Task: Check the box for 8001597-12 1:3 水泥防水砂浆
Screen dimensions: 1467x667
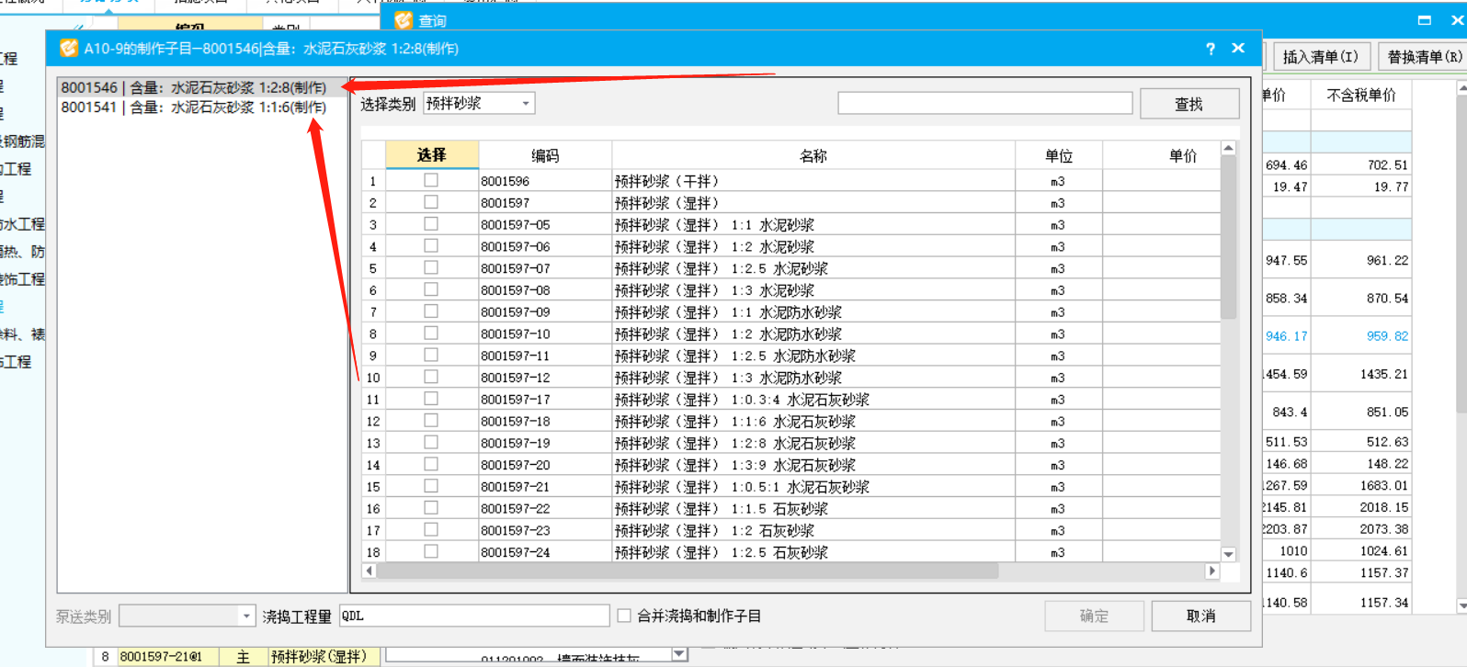Action: click(431, 377)
